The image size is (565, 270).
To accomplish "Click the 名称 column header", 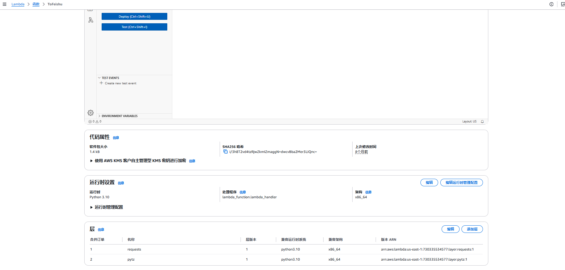I will point(131,239).
